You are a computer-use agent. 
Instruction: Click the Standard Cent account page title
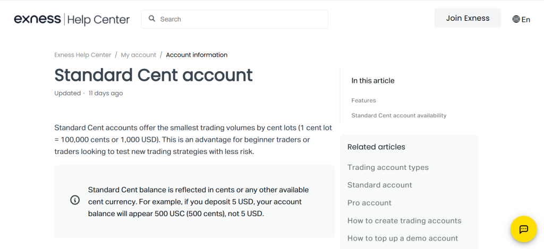pos(154,75)
